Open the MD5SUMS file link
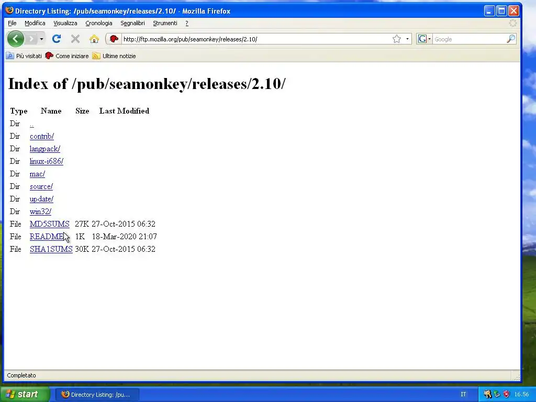Viewport: 536px width, 402px height. pyautogui.click(x=50, y=224)
